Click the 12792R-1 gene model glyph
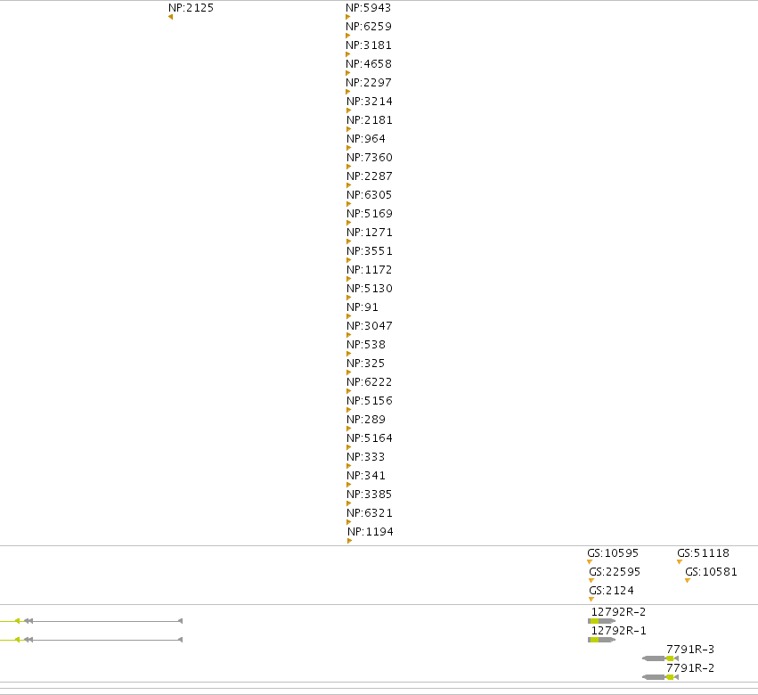This screenshot has height=695, width=758. [602, 640]
